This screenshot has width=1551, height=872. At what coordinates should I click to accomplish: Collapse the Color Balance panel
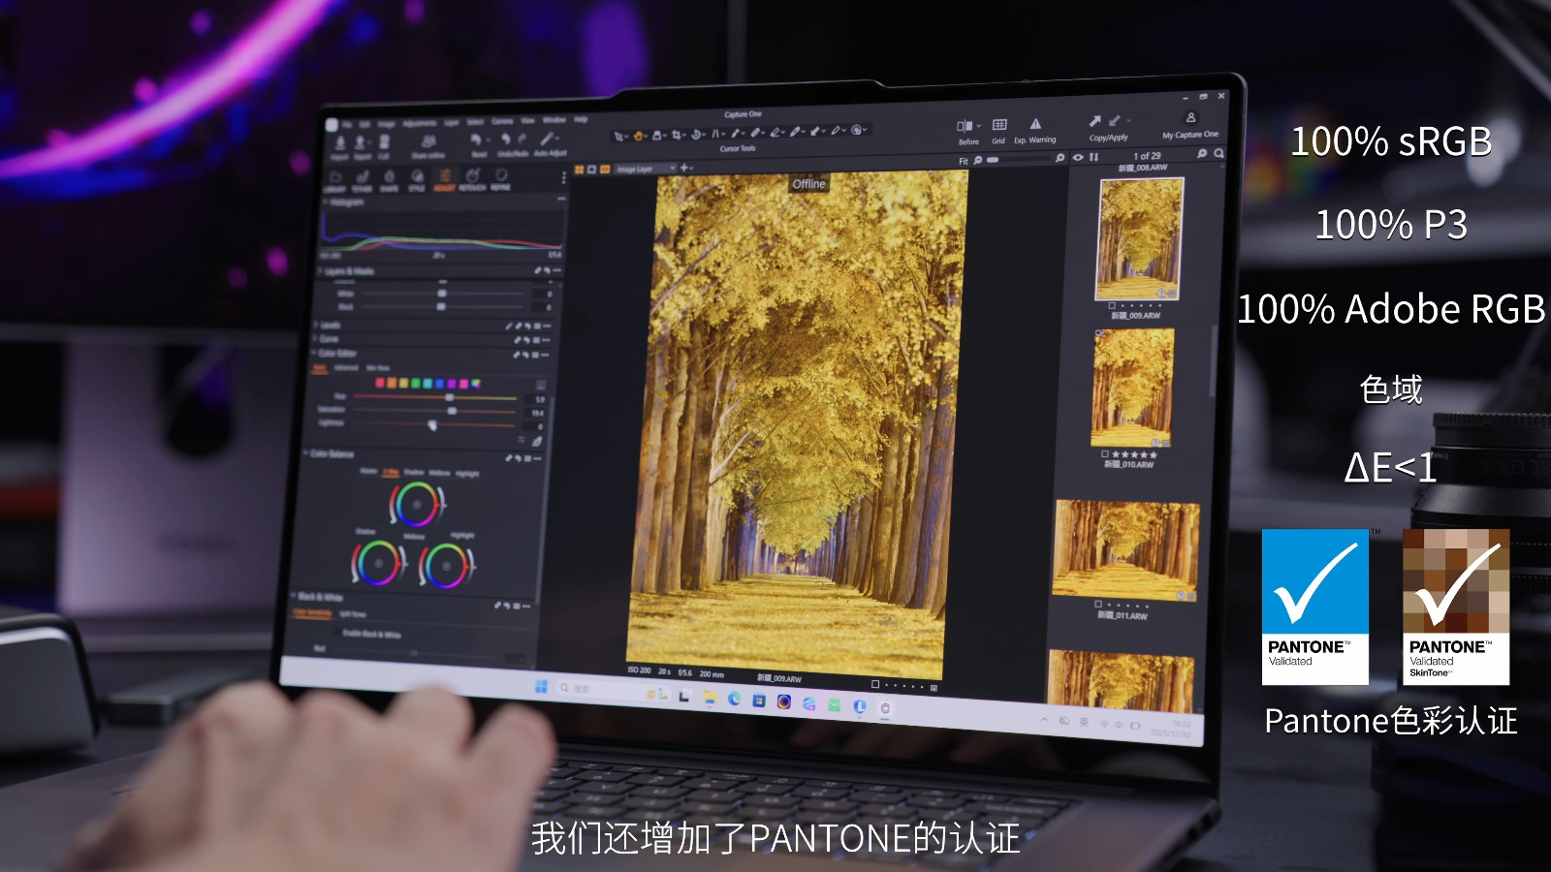(305, 453)
